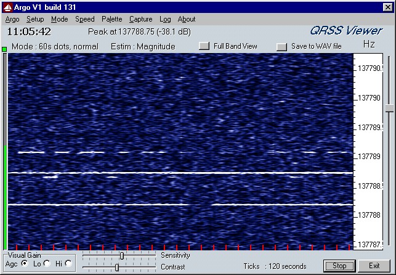Click the Peak at 137788.75 readout
Screen dimensions: 396x275
coord(139,32)
